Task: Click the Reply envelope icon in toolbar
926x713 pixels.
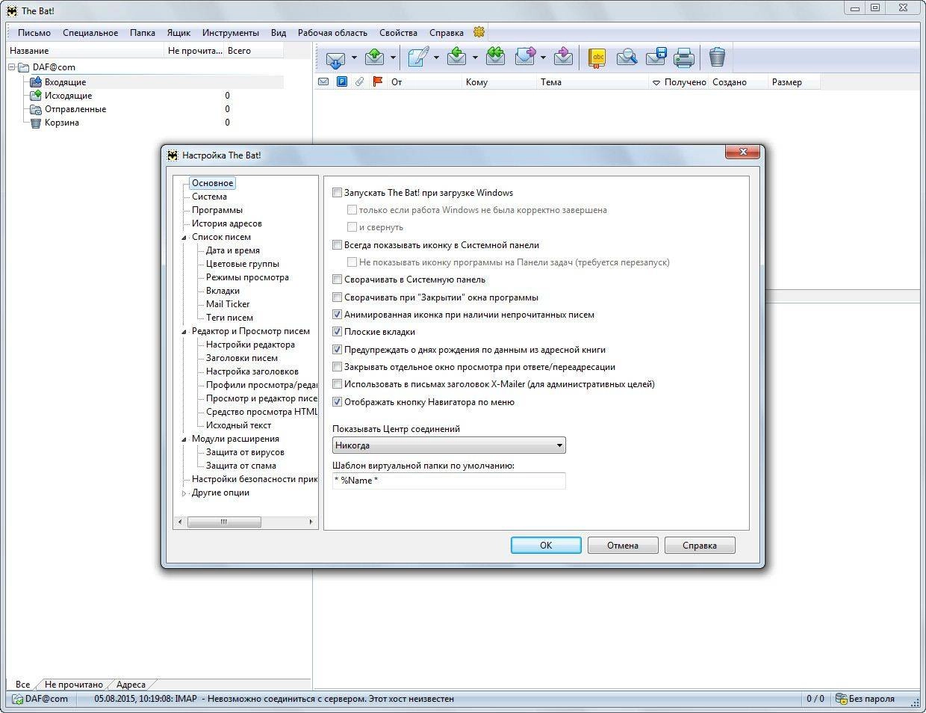Action: [x=457, y=58]
